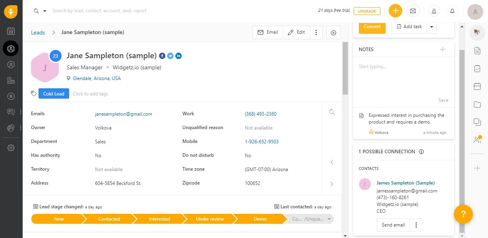
Task: Open the email envelope icon in top bar
Action: click(x=413, y=11)
